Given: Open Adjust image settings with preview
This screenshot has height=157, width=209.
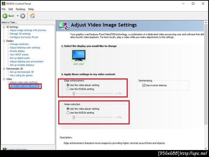Looking at the screenshot, I should coord(28,30).
